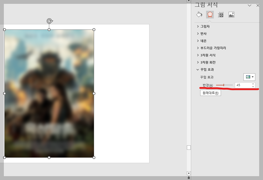Open the Picture tab icon
The width and height of the screenshot is (263, 180).
[x=231, y=15]
